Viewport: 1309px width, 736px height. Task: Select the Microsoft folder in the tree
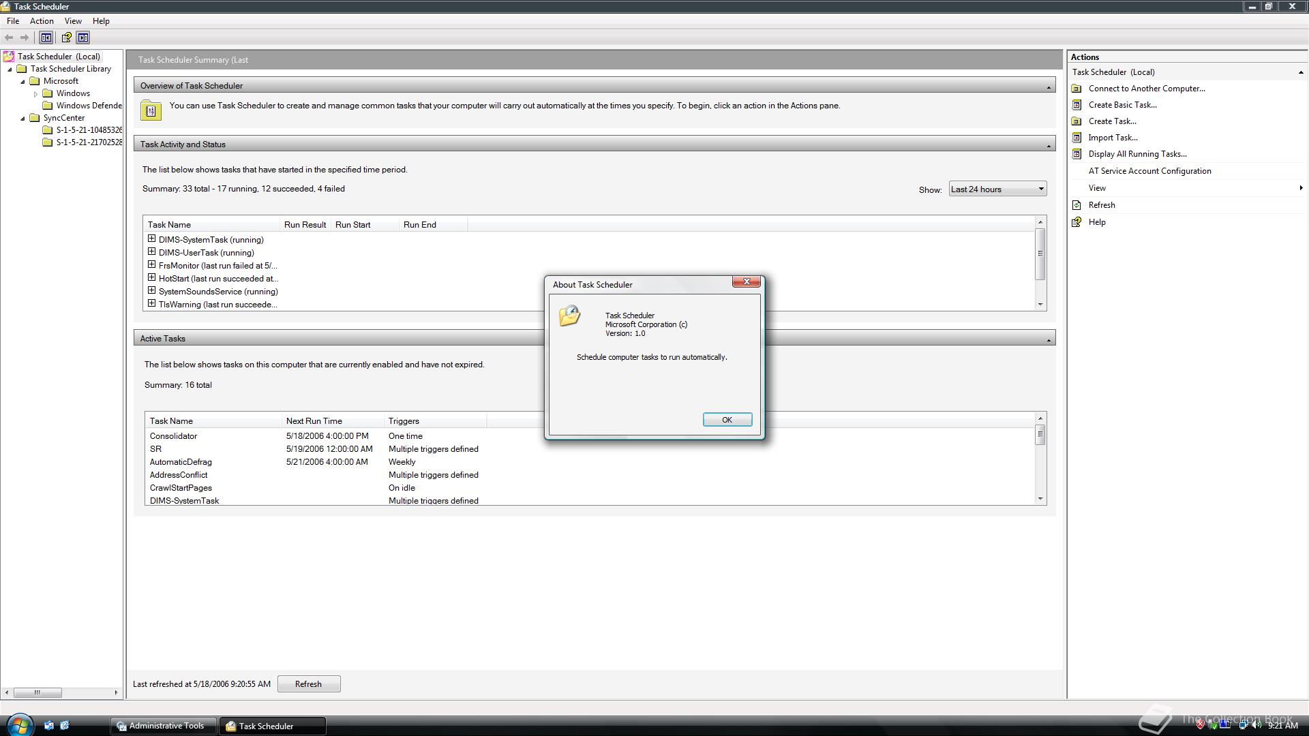pyautogui.click(x=61, y=81)
